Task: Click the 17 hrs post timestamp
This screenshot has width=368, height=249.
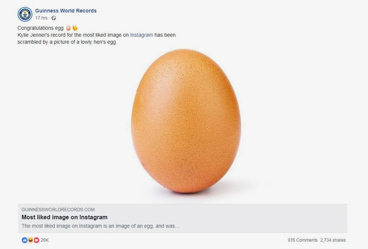Action: (x=41, y=18)
